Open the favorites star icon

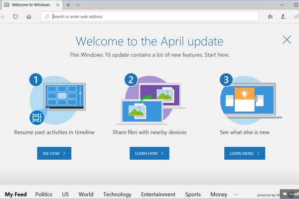270,16
